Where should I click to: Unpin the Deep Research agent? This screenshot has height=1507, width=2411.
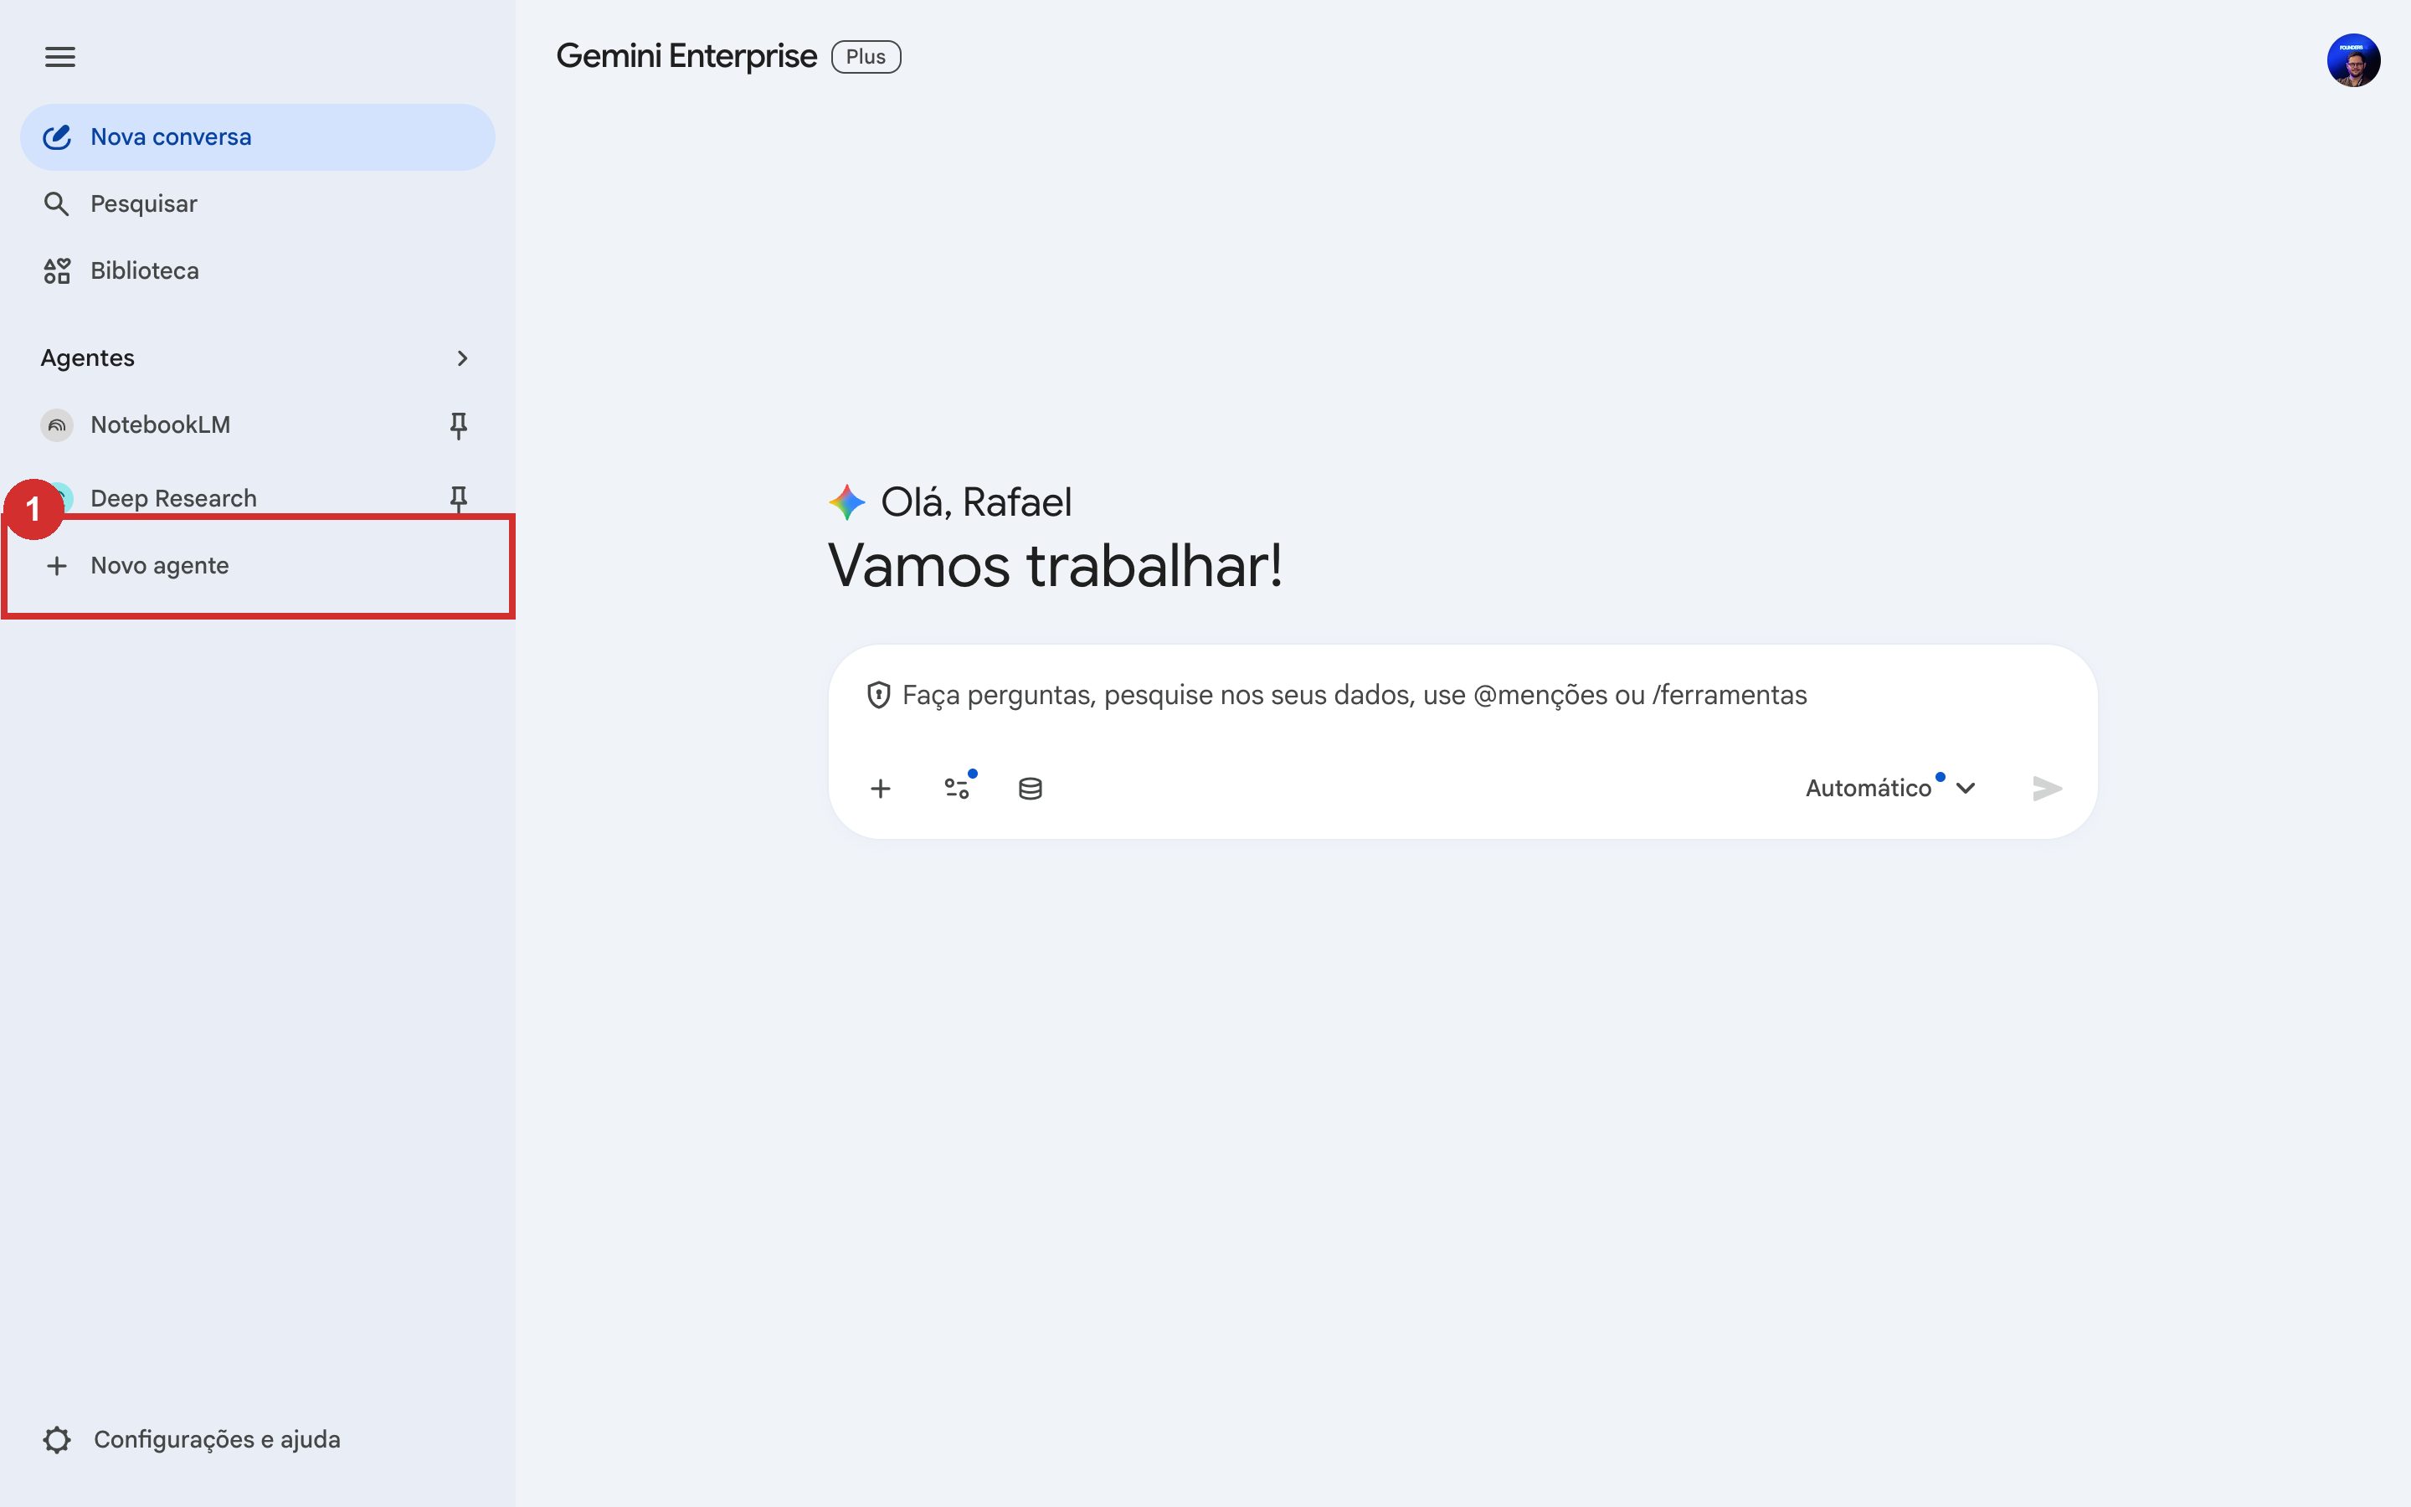458,497
